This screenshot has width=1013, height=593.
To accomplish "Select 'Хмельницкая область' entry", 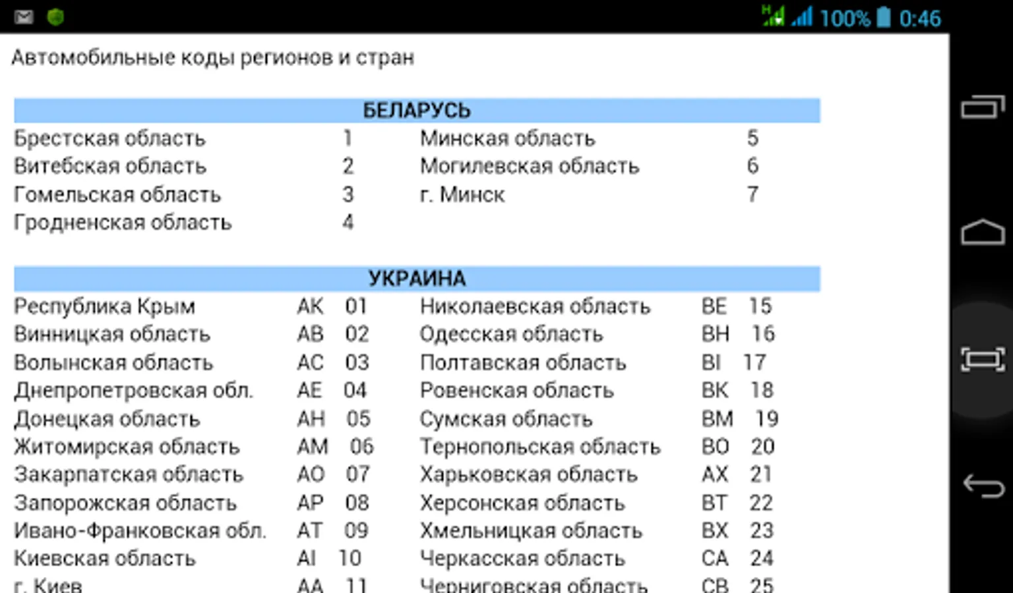I will click(x=531, y=530).
